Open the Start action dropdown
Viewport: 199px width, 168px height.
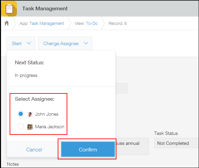[x=21, y=43]
